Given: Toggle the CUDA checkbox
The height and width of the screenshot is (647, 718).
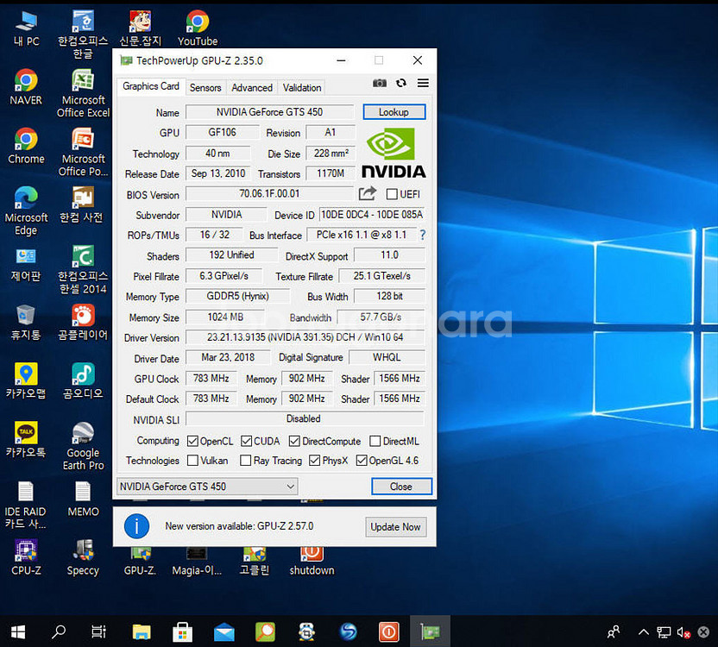Looking at the screenshot, I should click(246, 442).
